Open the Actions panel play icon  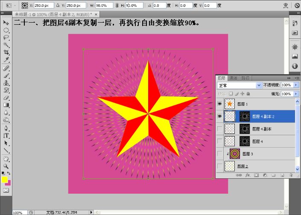click(x=295, y=33)
